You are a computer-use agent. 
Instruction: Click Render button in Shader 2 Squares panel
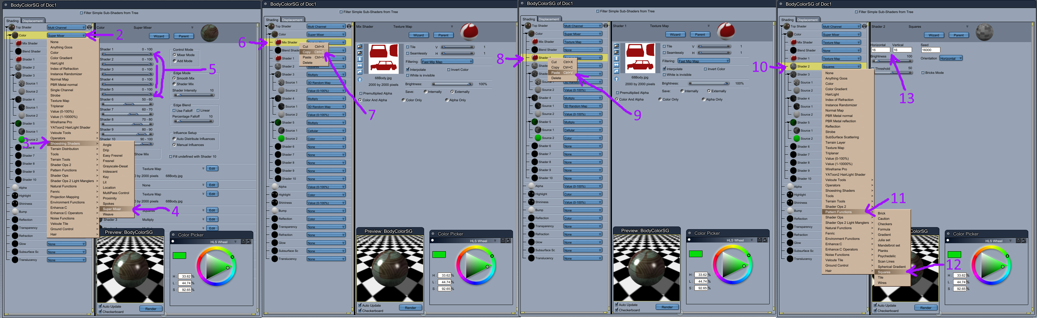click(926, 308)
